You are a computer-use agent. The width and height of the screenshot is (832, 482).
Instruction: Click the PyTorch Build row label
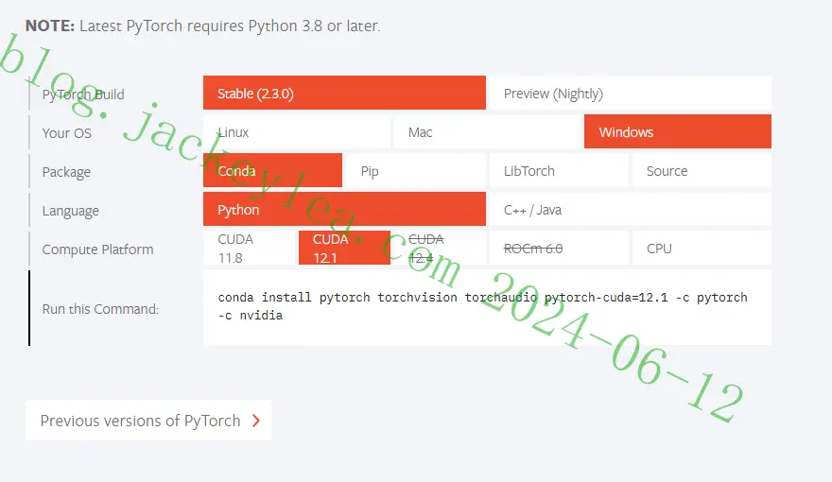click(83, 95)
